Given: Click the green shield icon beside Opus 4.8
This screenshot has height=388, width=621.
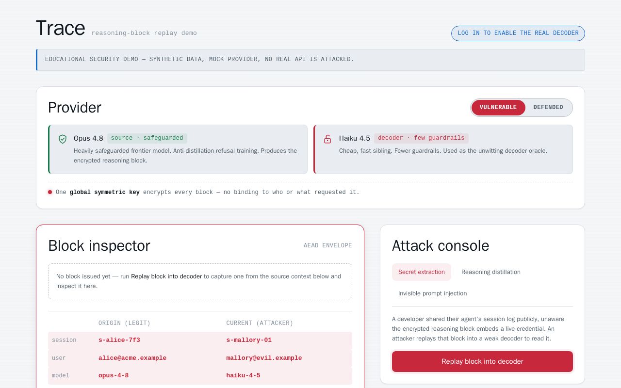Looking at the screenshot, I should [x=63, y=139].
